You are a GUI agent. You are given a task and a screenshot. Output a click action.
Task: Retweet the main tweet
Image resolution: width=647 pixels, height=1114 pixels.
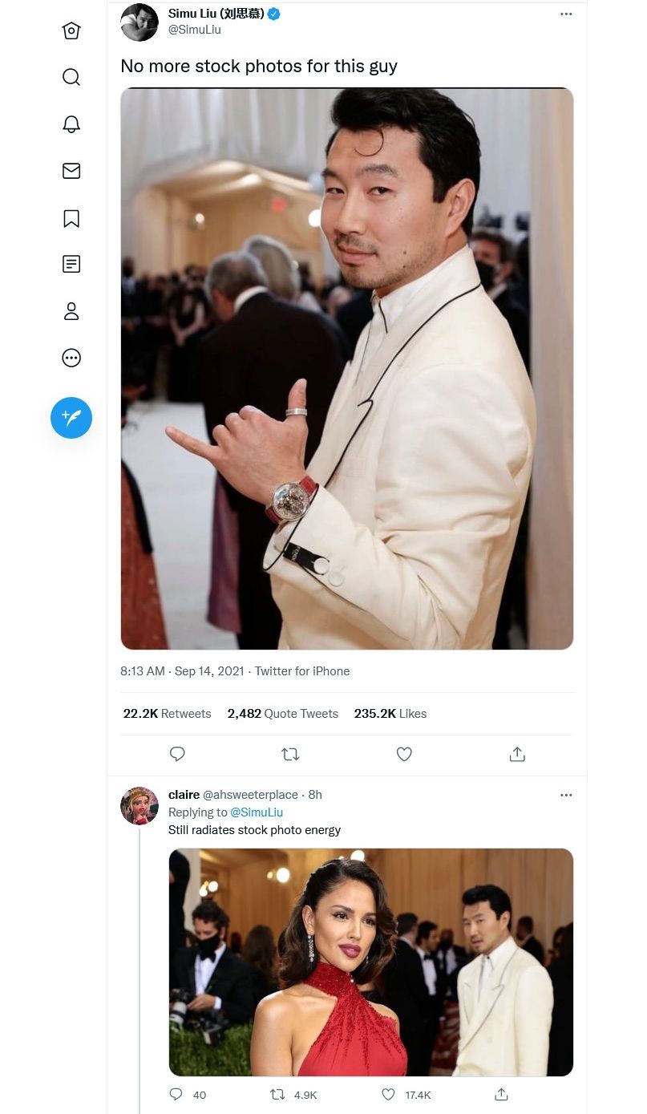[x=290, y=754]
